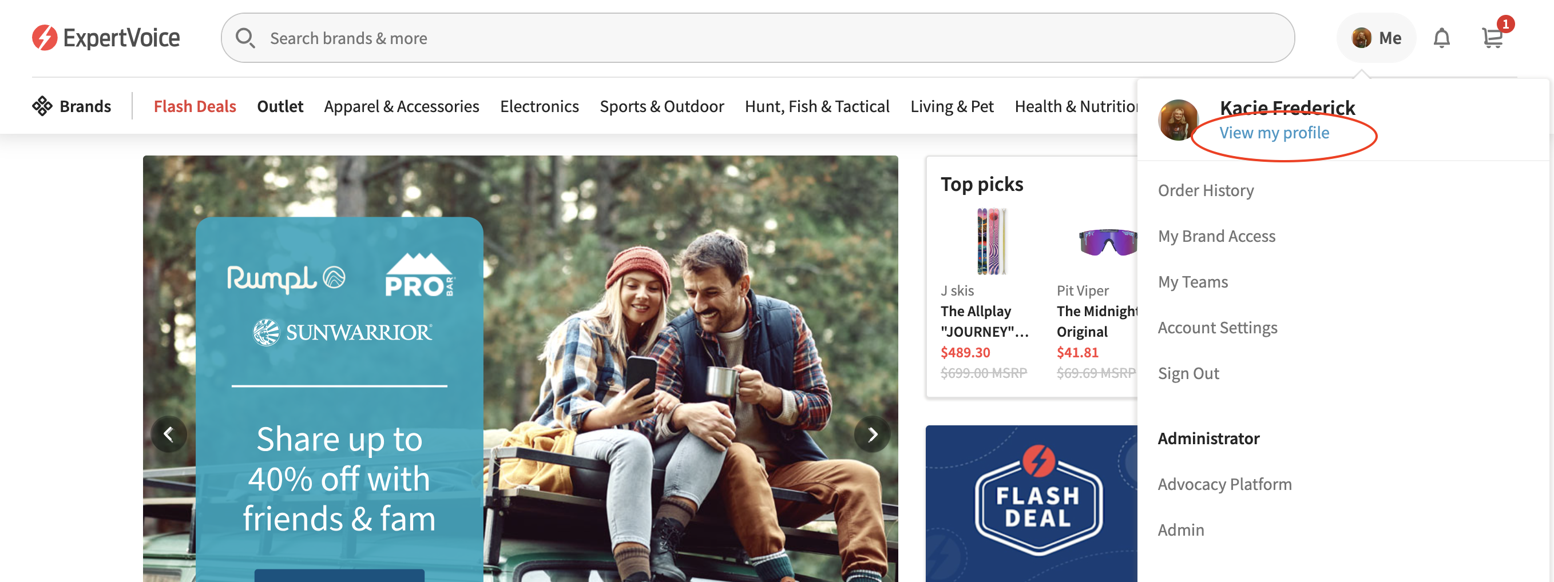The height and width of the screenshot is (582, 1554).
Task: Open the notifications bell
Action: (x=1442, y=38)
